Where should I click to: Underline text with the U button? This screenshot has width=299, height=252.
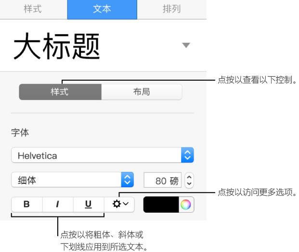pos(88,204)
